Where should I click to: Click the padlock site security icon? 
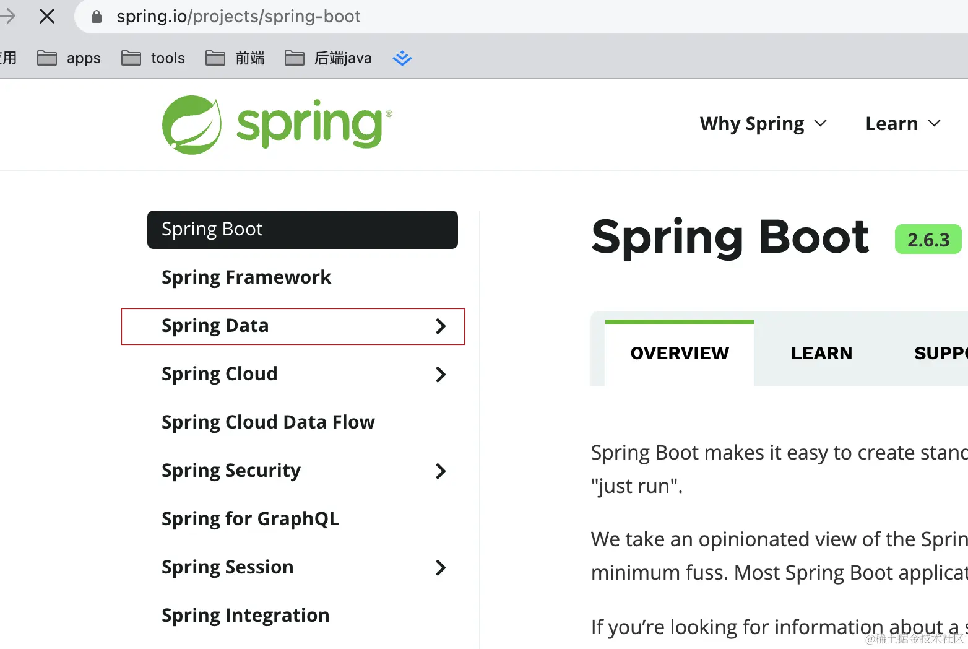point(97,17)
